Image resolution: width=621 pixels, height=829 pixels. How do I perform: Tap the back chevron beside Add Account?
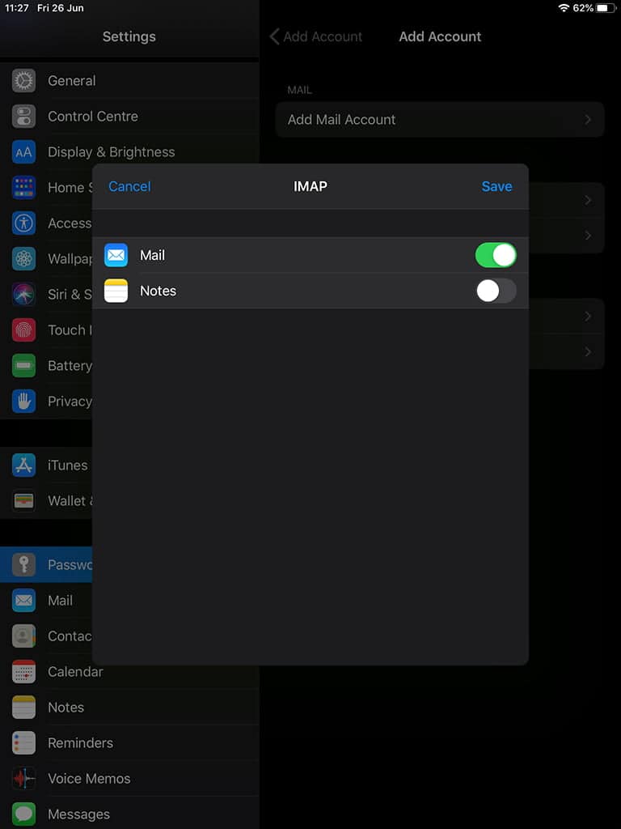coord(274,36)
